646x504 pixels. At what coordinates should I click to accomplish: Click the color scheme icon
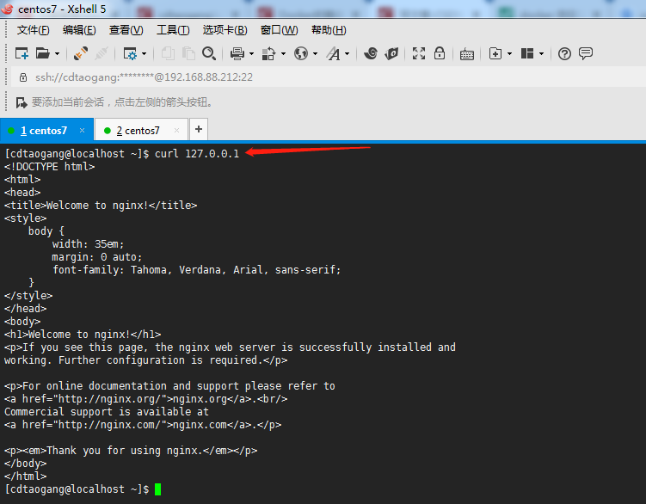click(x=268, y=53)
